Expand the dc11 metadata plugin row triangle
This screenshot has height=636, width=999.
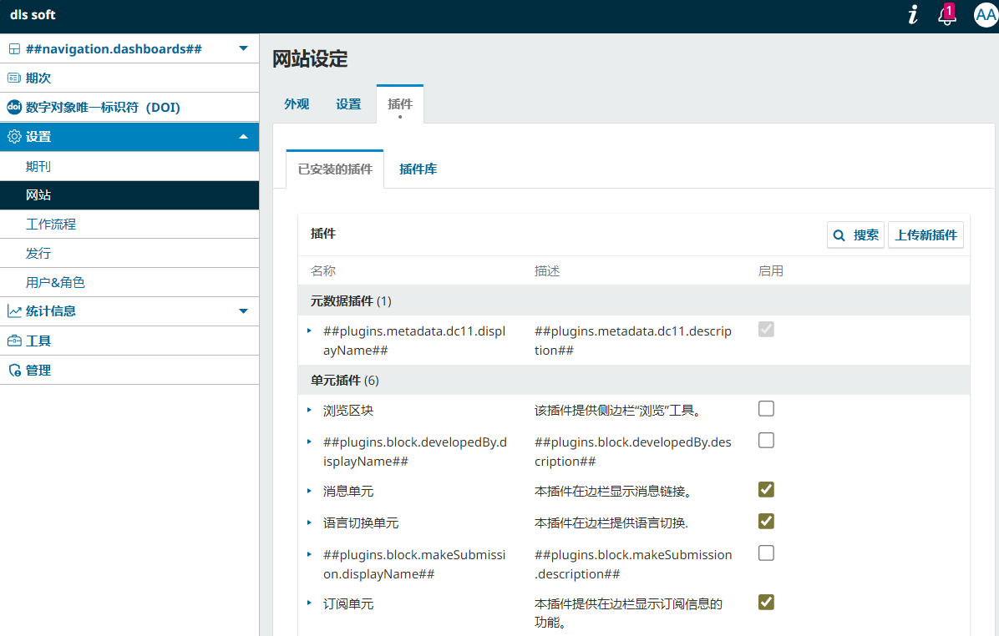click(x=309, y=331)
